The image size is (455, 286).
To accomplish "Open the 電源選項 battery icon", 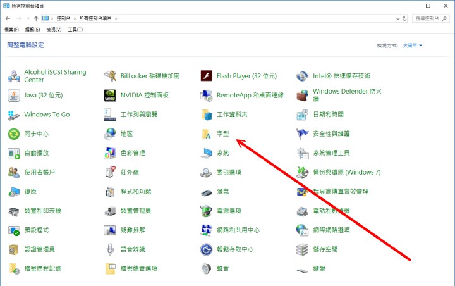I will coord(206,211).
